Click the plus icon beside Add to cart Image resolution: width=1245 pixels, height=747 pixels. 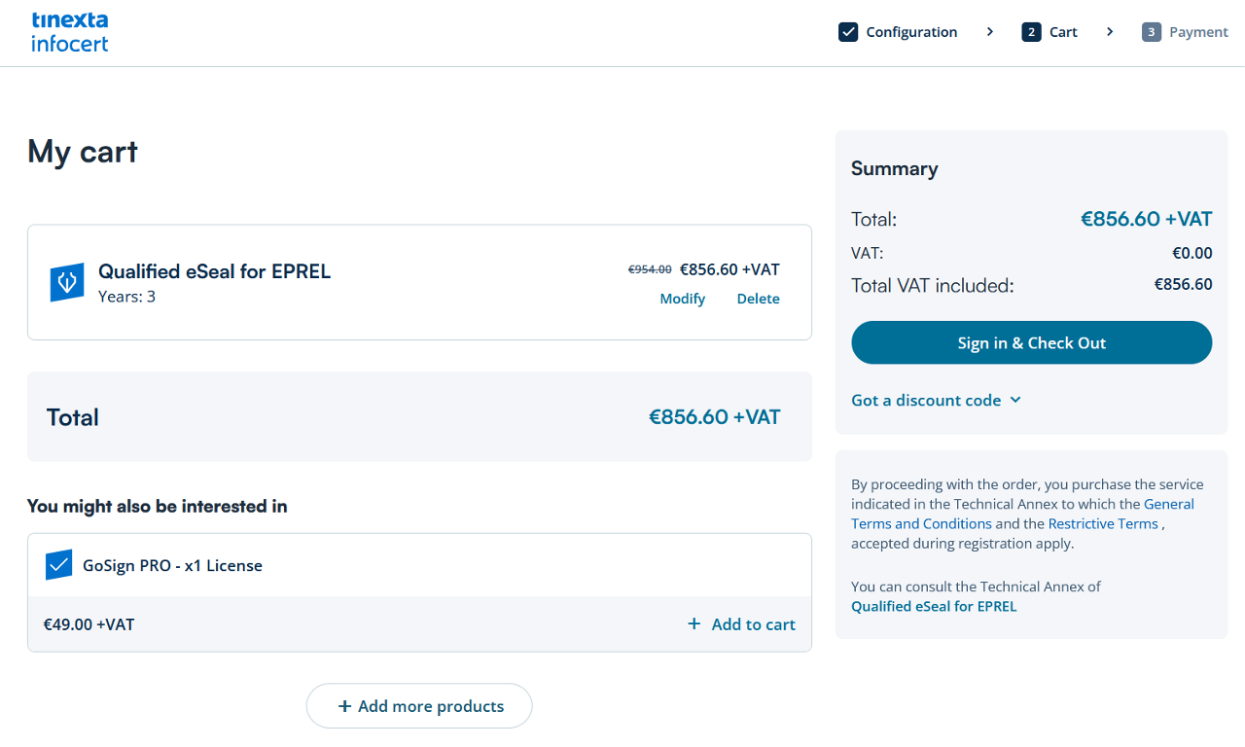point(694,623)
